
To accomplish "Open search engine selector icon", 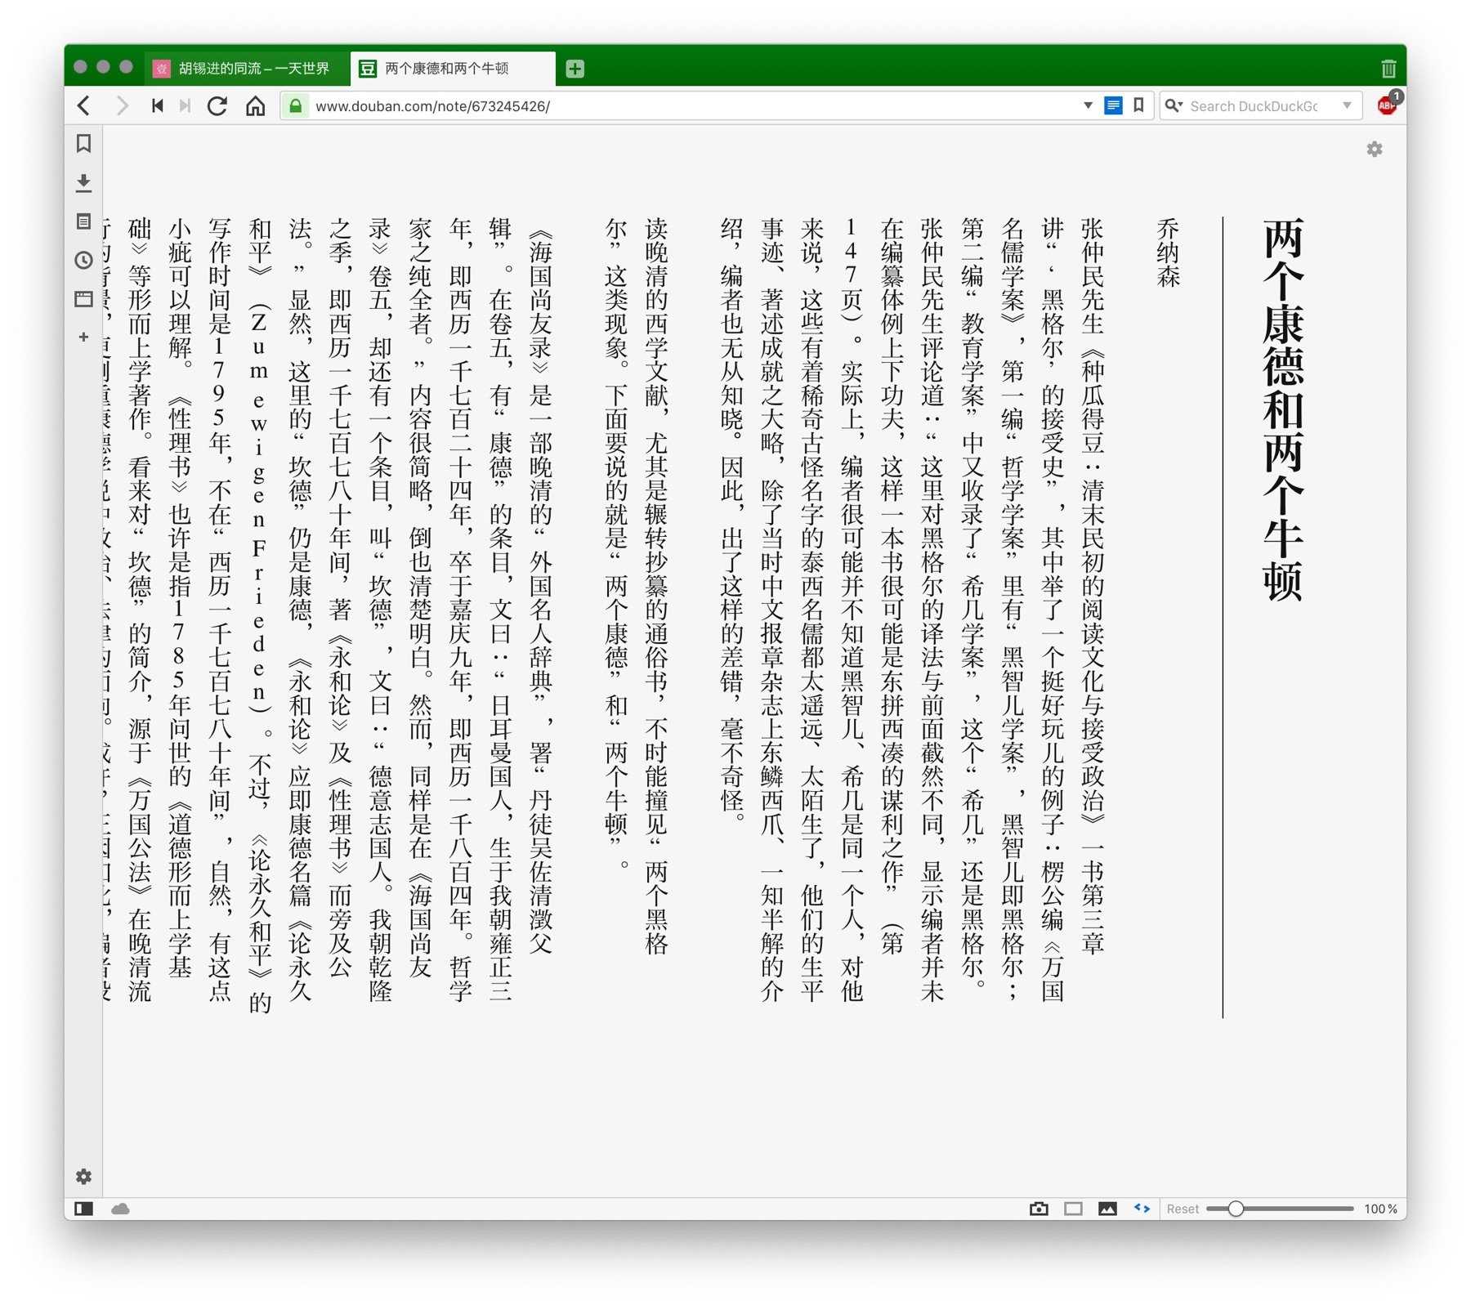I will point(1174,106).
